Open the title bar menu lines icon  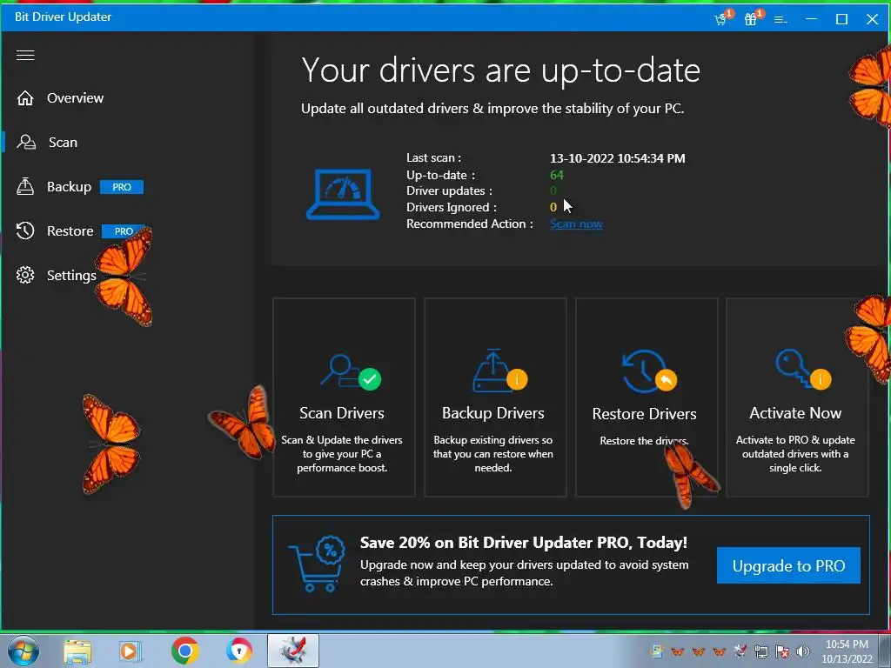point(780,20)
